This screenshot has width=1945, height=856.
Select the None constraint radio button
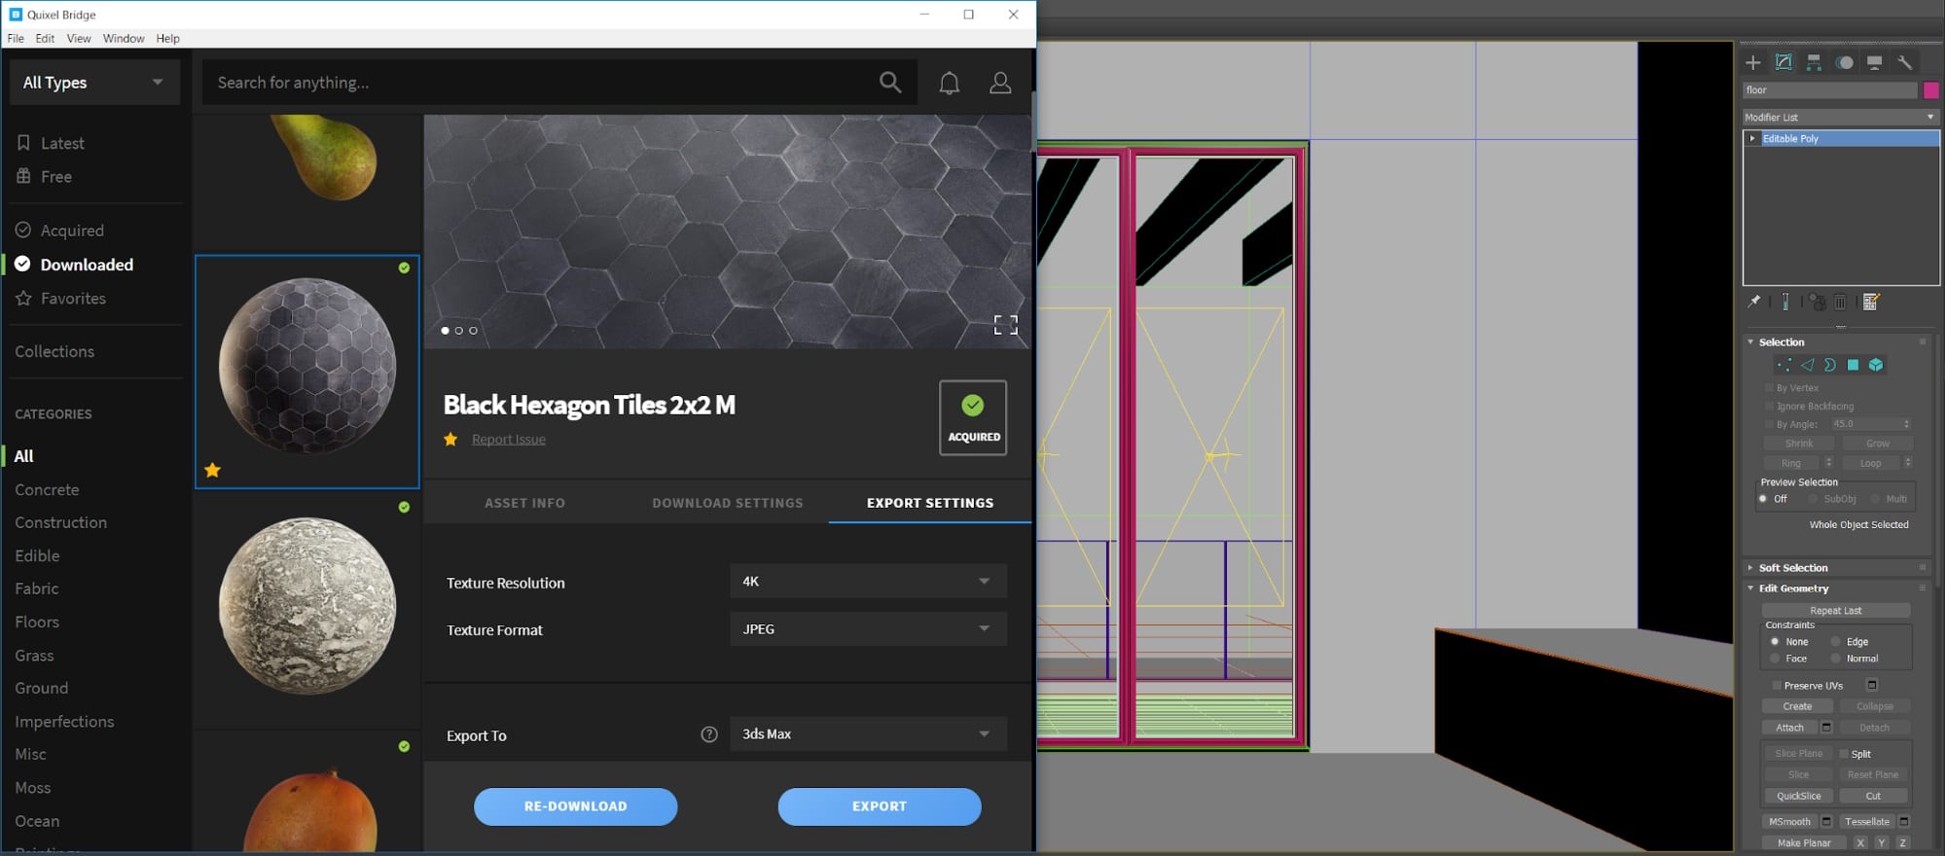click(1775, 642)
